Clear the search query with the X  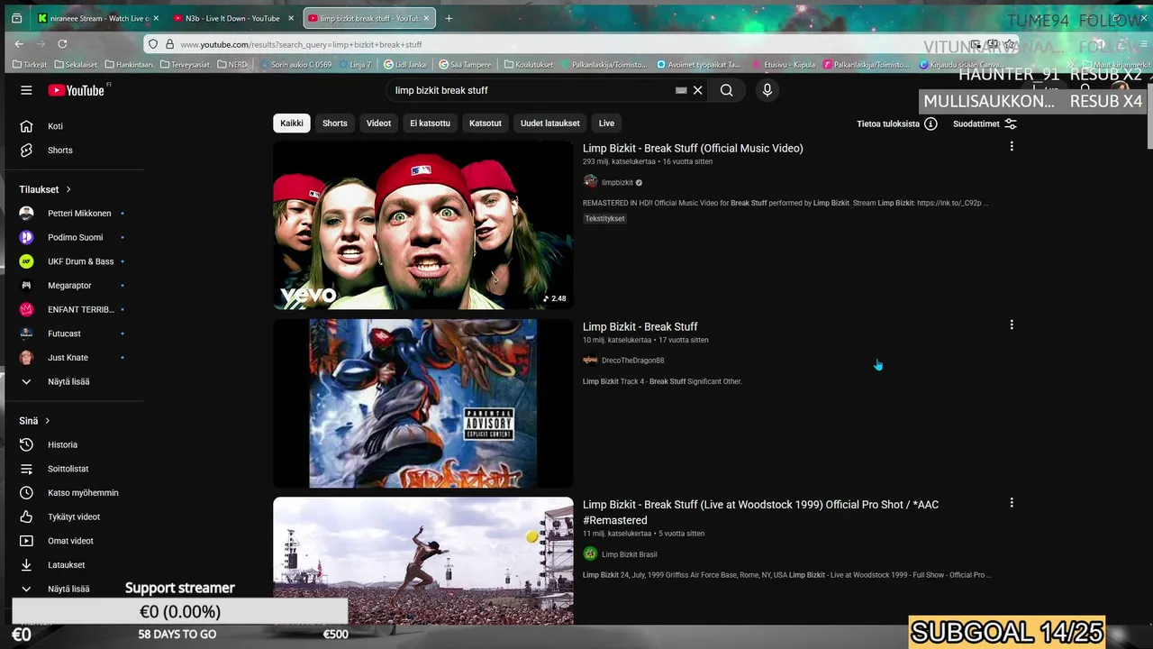697,90
